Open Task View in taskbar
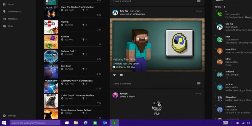 pyautogui.click(x=67, y=123)
